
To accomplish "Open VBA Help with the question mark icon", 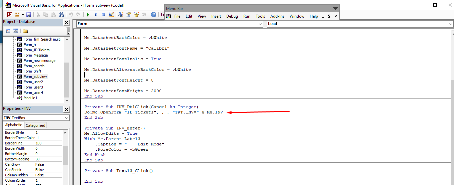I will 153,15.
